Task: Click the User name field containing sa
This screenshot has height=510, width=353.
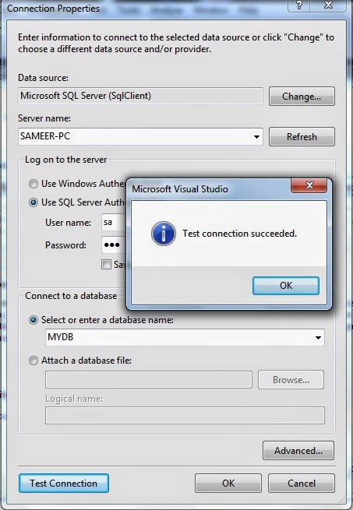Action: 114,223
